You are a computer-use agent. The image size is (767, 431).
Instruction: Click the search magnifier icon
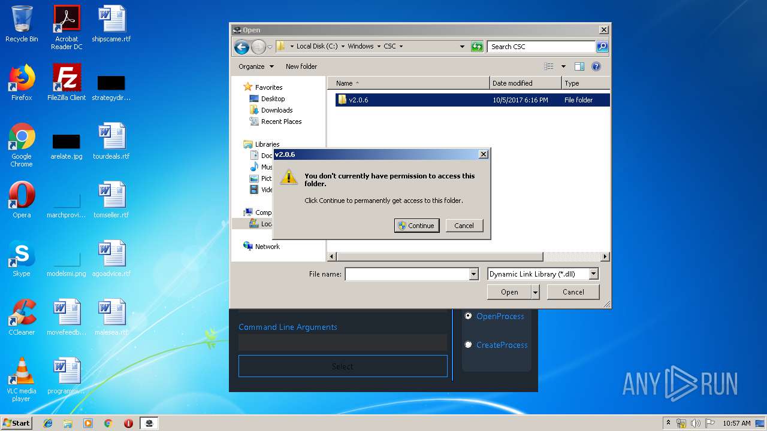pyautogui.click(x=602, y=47)
